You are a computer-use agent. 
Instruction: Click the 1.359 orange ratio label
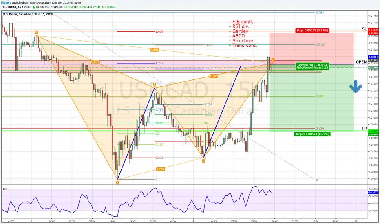click(214, 76)
